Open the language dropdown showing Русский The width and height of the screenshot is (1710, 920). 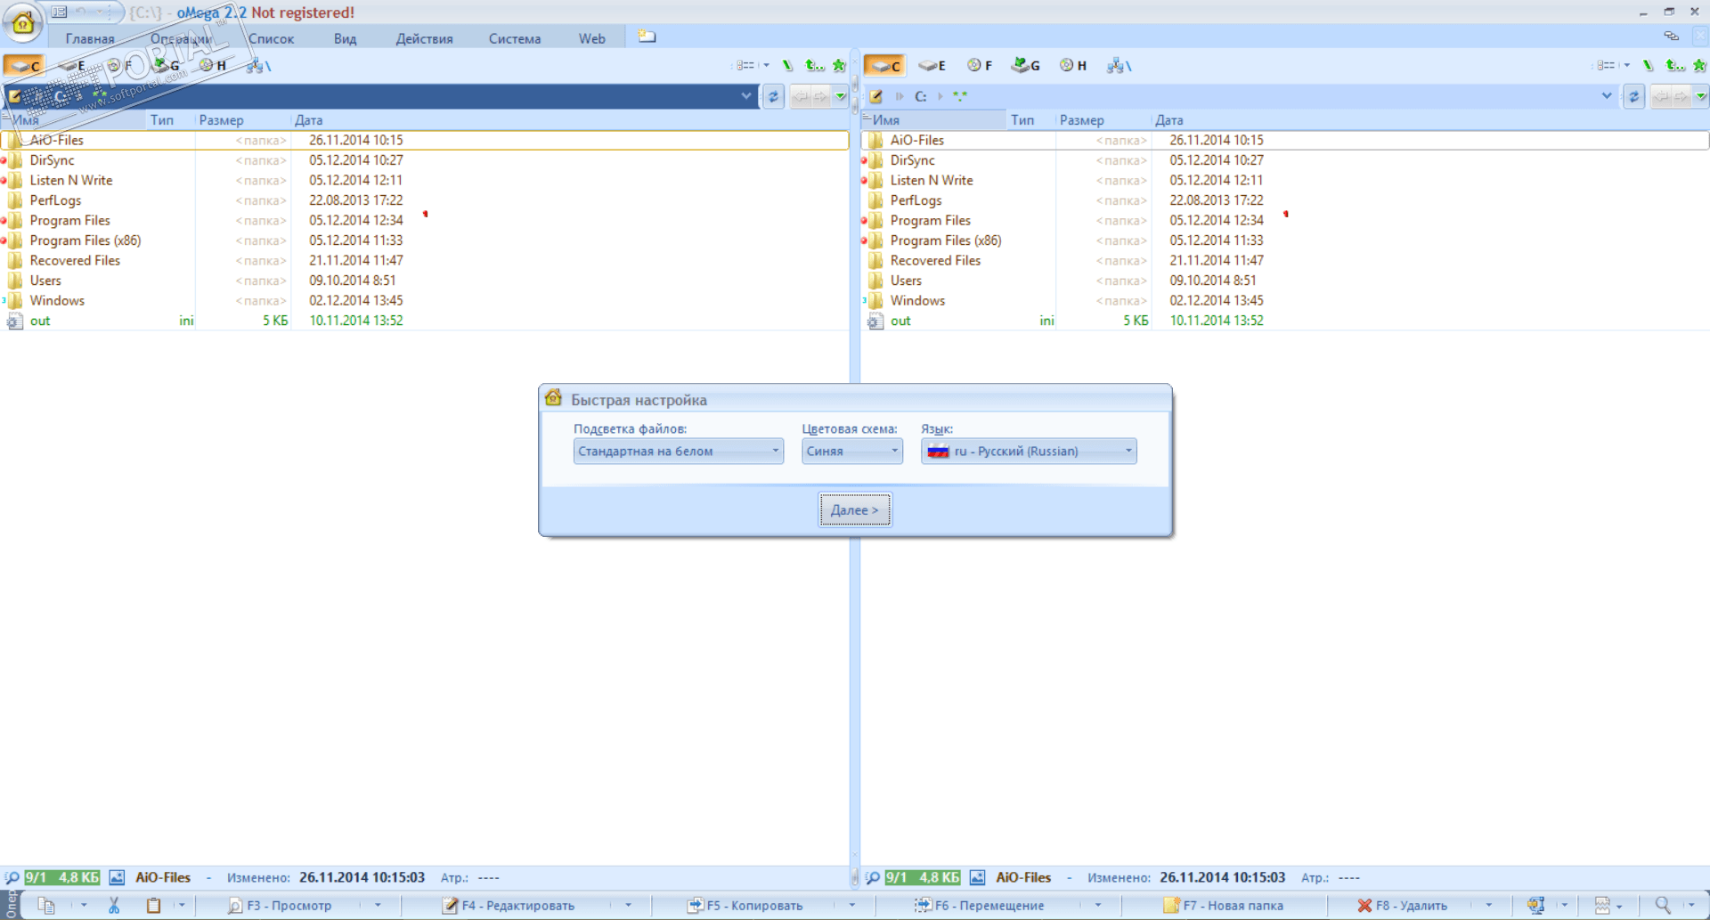(x=1029, y=451)
